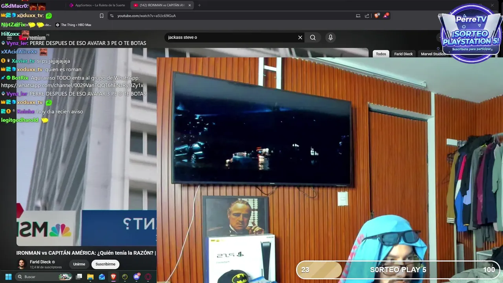Open File Explorer from the taskbar
The width and height of the screenshot is (503, 283).
point(90,277)
